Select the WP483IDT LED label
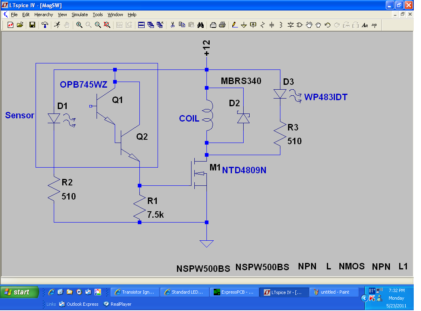This screenshot has height=311, width=421. (326, 97)
